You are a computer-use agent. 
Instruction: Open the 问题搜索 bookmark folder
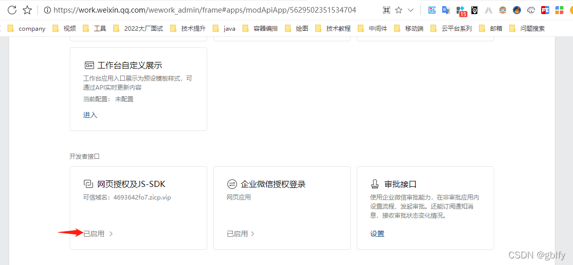[x=527, y=28]
